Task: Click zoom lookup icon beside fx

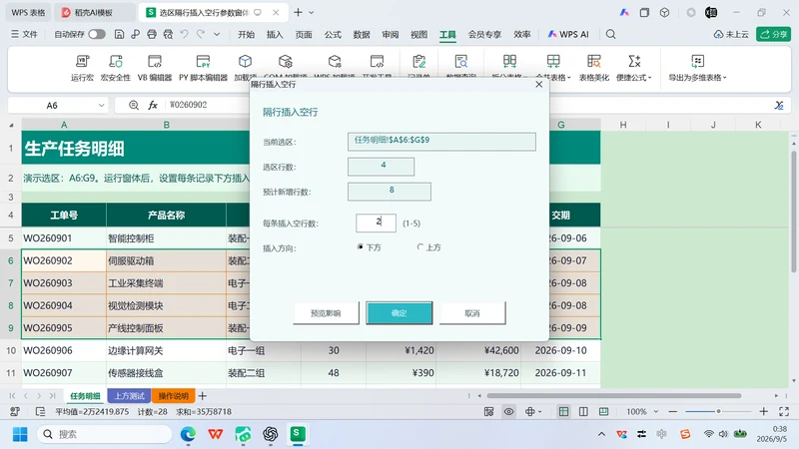Action: [134, 105]
